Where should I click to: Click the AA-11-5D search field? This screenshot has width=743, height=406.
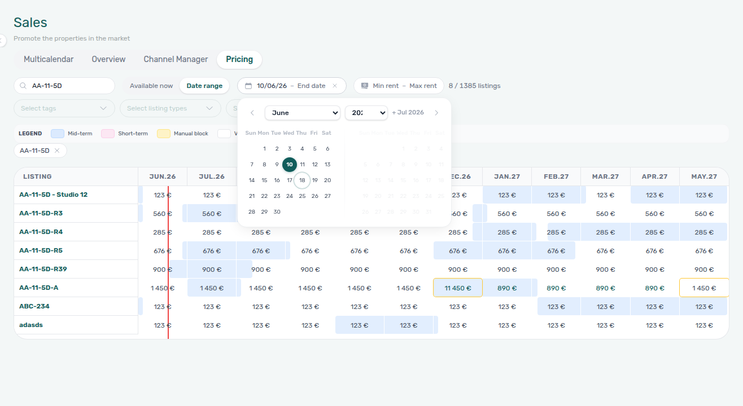click(64, 86)
